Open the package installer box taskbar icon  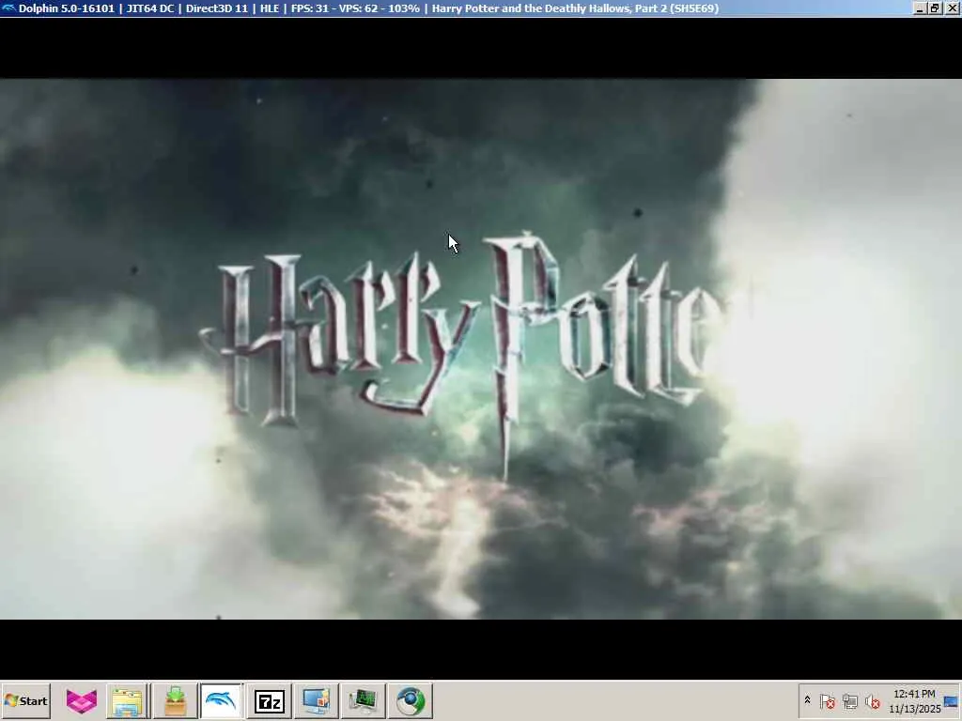pos(175,700)
